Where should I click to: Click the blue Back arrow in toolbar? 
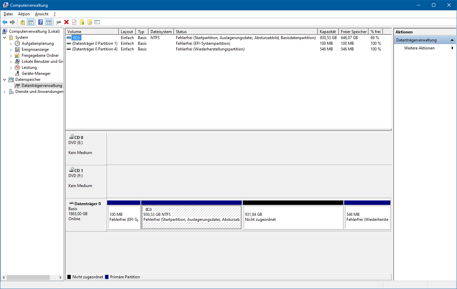click(x=5, y=22)
